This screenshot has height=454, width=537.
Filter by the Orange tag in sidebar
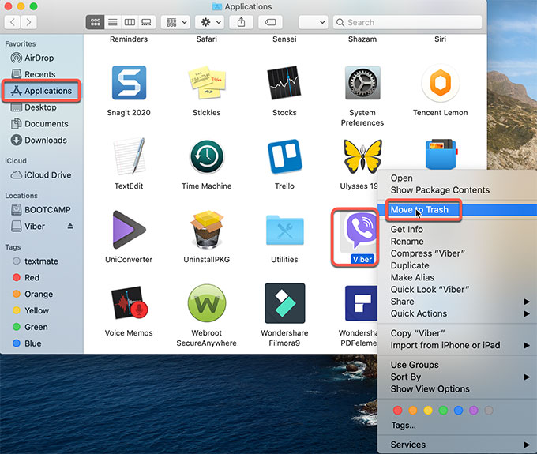(x=42, y=294)
